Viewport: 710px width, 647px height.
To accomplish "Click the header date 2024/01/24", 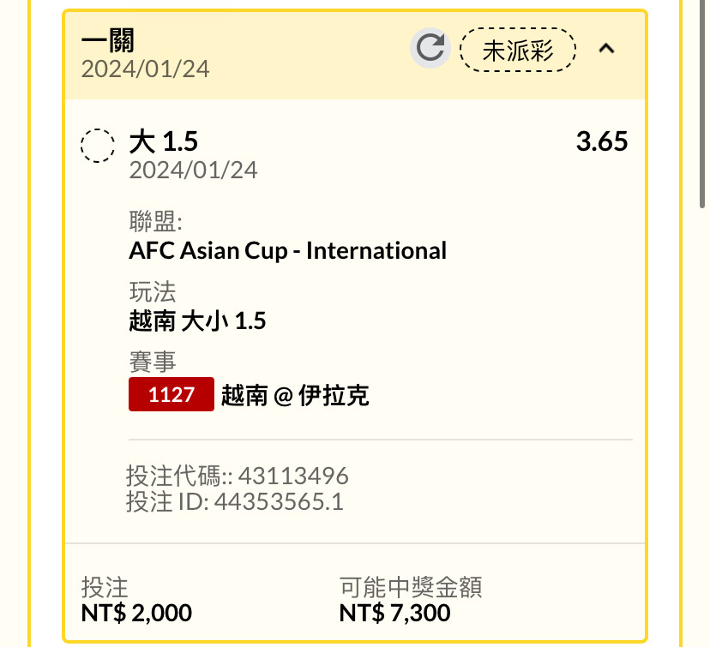I will (x=145, y=69).
